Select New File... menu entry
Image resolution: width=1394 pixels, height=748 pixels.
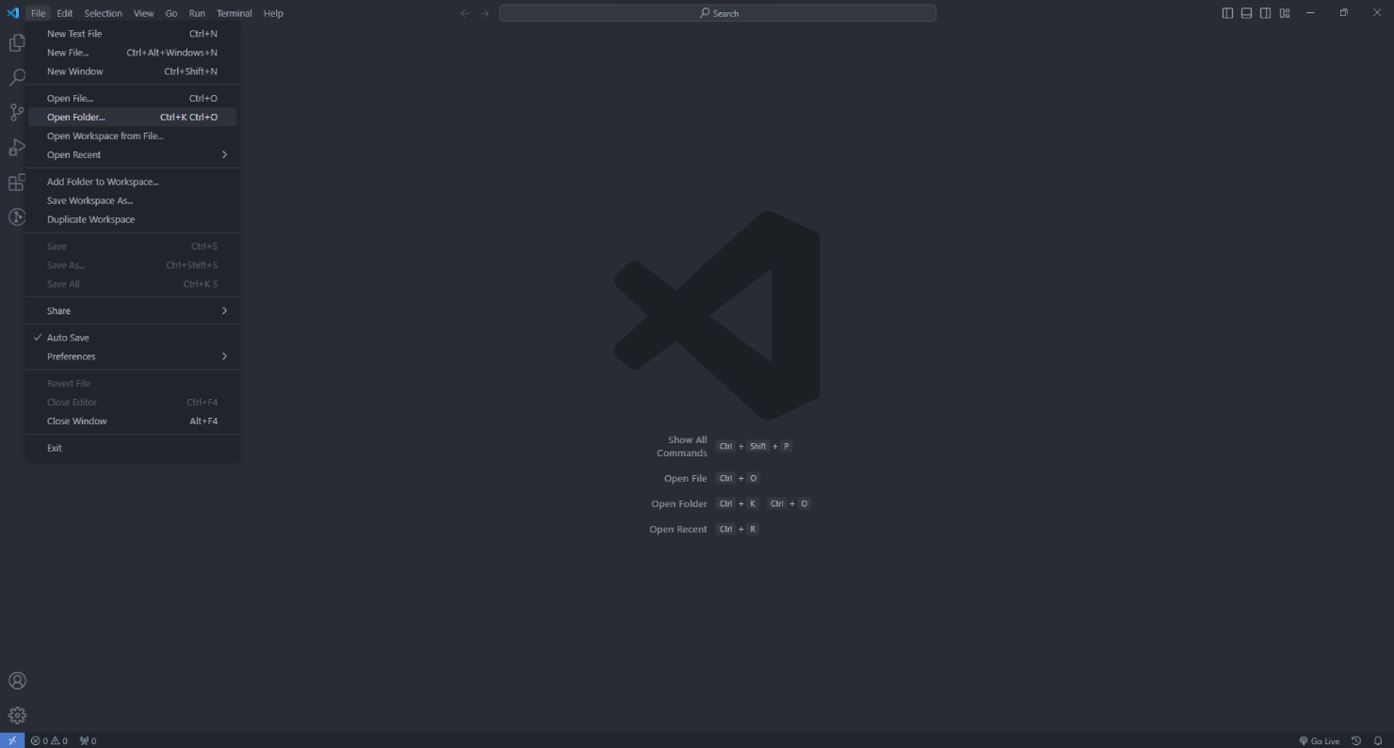click(x=132, y=53)
